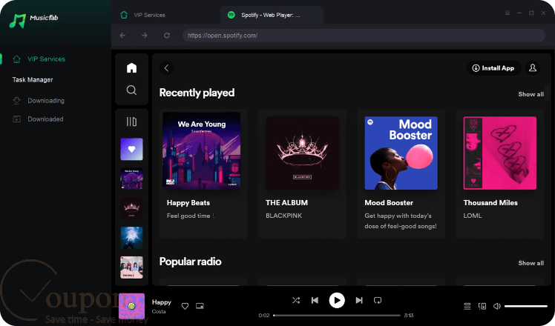Click the Install App button
This screenshot has height=326, width=555.
point(493,68)
